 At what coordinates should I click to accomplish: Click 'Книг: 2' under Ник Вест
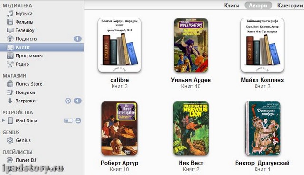[x=191, y=170]
